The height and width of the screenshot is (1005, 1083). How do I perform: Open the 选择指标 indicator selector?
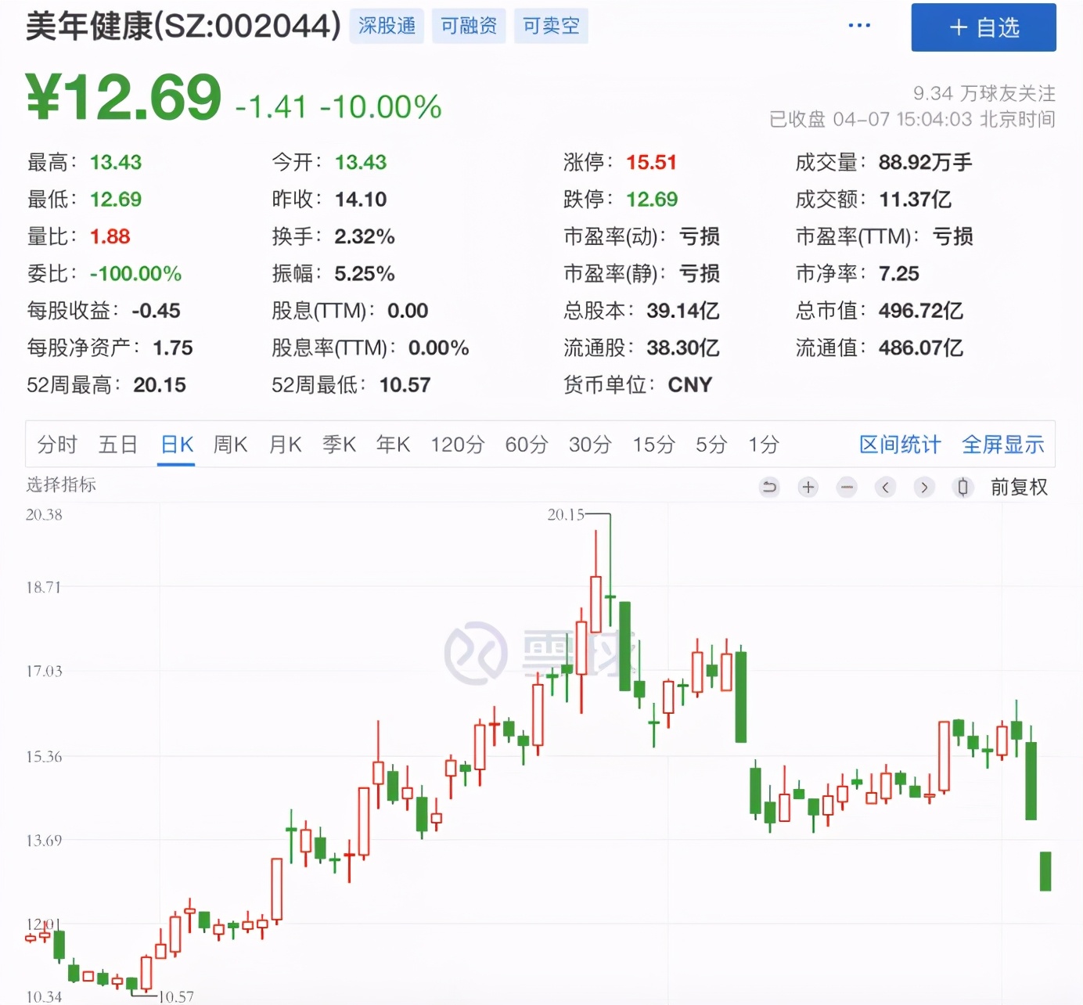[x=61, y=484]
